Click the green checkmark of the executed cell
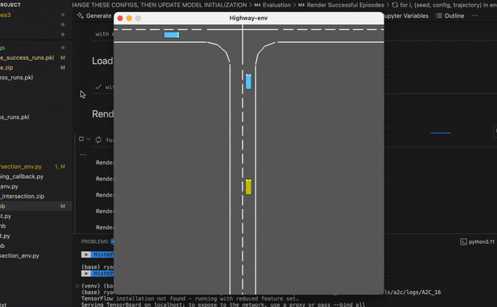 pyautogui.click(x=98, y=87)
